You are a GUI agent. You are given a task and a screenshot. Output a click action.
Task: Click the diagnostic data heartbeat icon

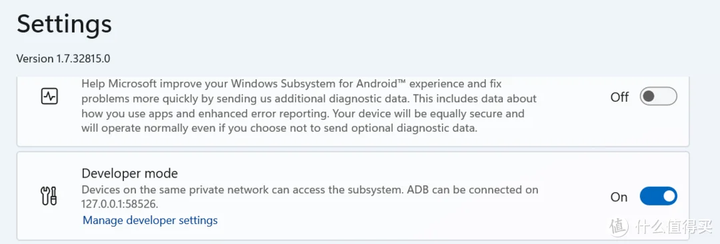click(x=49, y=97)
